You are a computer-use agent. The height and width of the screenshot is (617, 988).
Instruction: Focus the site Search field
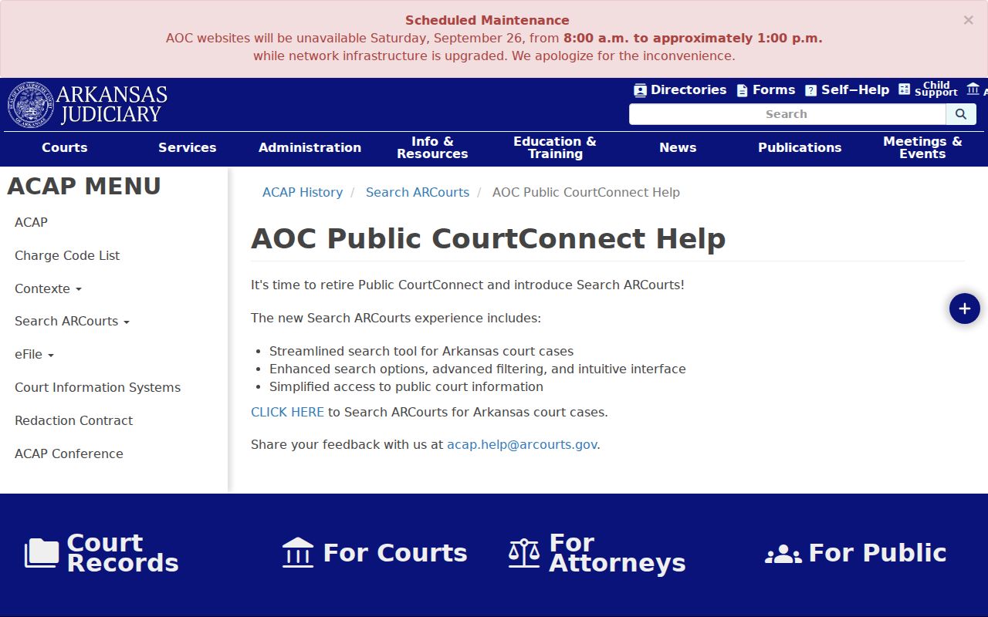click(787, 114)
